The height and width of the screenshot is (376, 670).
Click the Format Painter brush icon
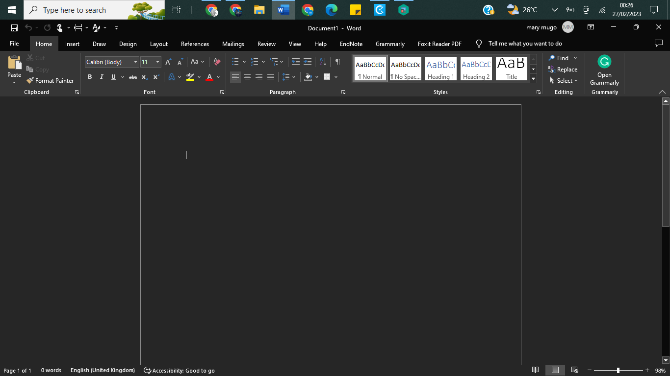pyautogui.click(x=30, y=81)
